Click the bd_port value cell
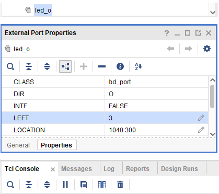219x194 pixels. point(156,82)
